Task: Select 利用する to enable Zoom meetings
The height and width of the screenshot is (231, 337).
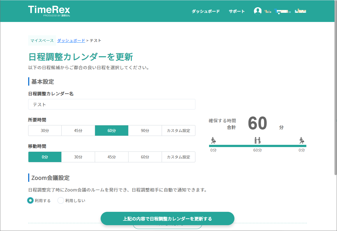Action: 30,200
